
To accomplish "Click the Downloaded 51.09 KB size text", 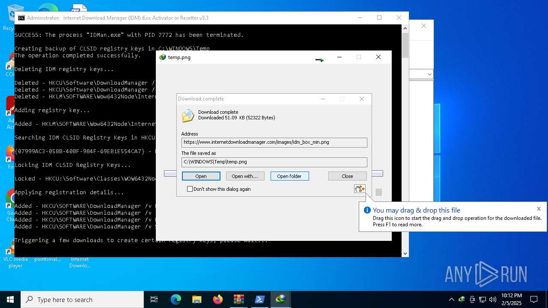I will pyautogui.click(x=237, y=118).
